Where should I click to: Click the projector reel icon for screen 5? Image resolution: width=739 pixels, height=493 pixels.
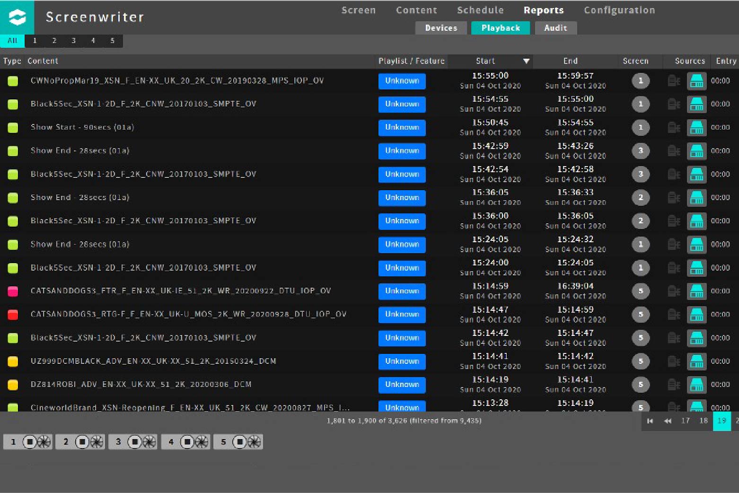(254, 442)
